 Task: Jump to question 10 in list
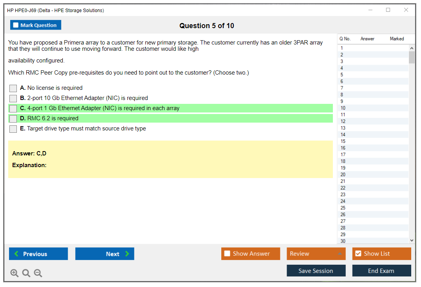click(x=343, y=108)
